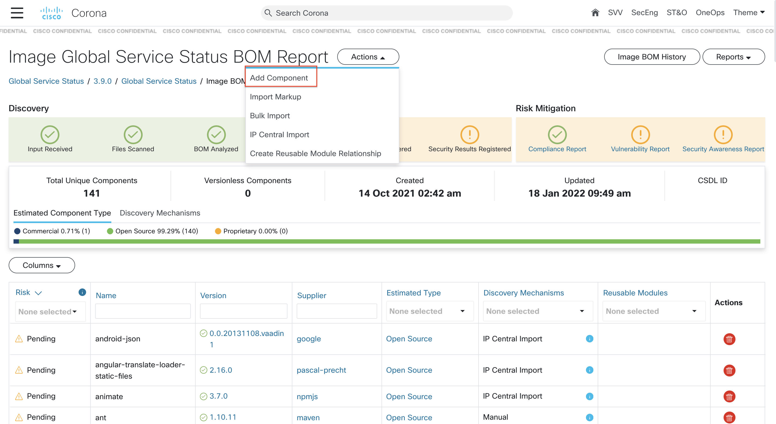Delete the android-json component
Viewport: 776px width, 424px height.
[729, 339]
